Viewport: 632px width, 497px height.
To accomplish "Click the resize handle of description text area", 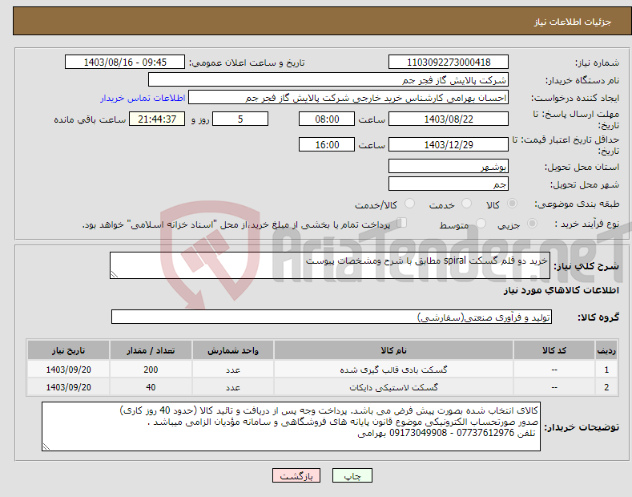I will tap(115, 275).
